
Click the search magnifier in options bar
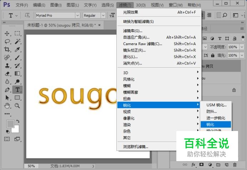[x=225, y=15]
